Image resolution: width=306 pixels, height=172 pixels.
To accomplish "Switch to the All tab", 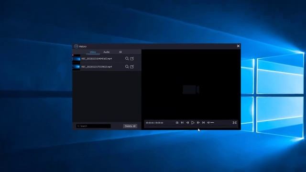I will pos(120,52).
